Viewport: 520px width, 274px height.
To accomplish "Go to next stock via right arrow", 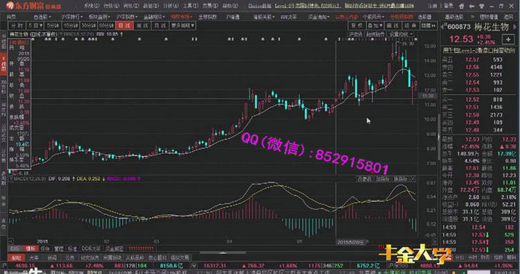I will [x=515, y=27].
